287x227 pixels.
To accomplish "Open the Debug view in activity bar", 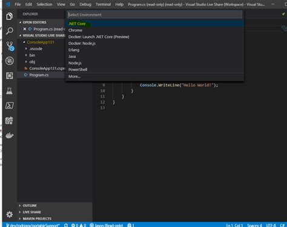I will pos(10,61).
